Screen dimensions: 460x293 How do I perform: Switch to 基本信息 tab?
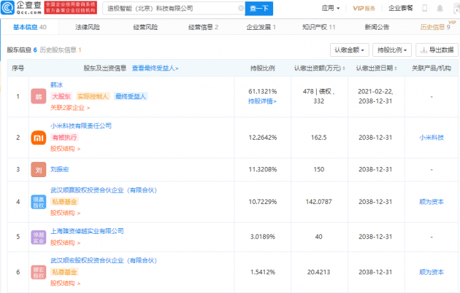tap(30, 27)
